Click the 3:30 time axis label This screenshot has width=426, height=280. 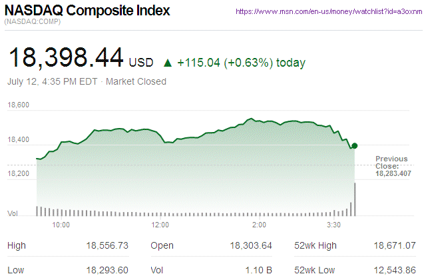[x=335, y=225]
